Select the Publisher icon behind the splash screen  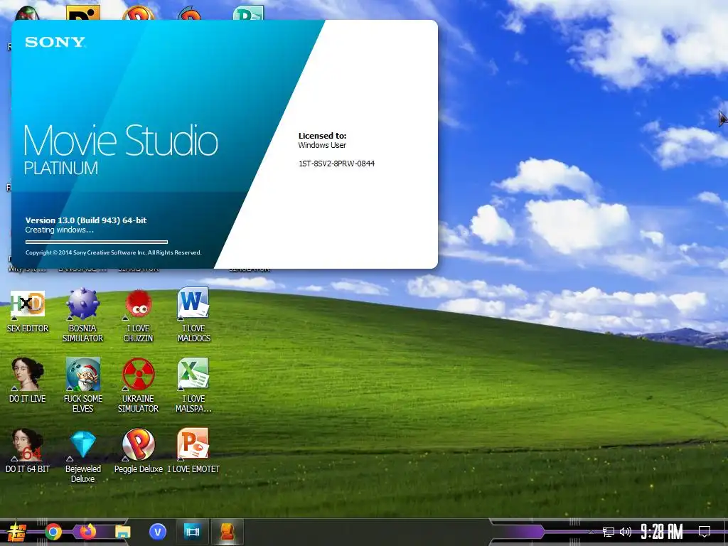click(248, 13)
